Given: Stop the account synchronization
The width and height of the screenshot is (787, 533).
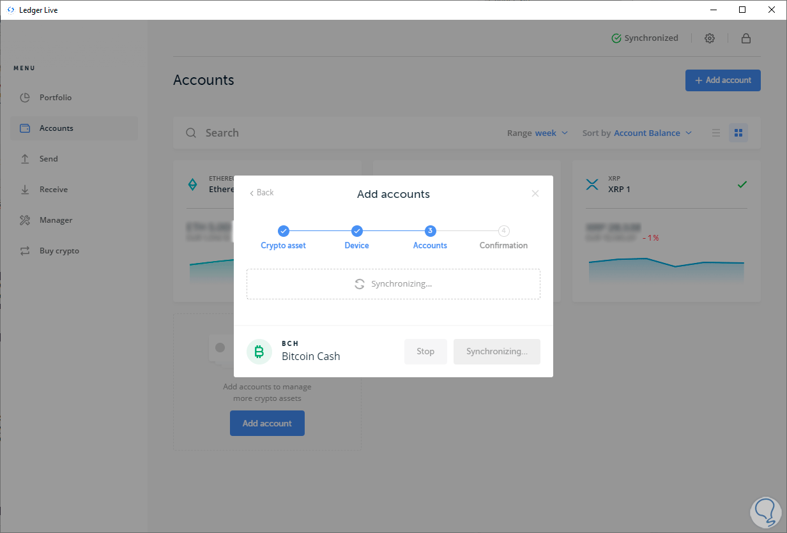Looking at the screenshot, I should pos(425,352).
